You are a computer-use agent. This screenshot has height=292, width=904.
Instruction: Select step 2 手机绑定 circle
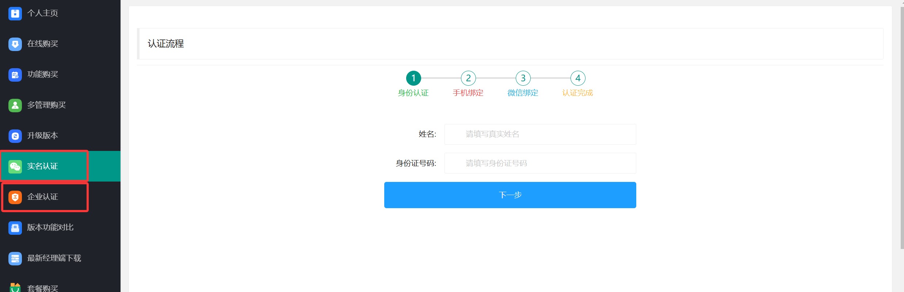pyautogui.click(x=468, y=78)
